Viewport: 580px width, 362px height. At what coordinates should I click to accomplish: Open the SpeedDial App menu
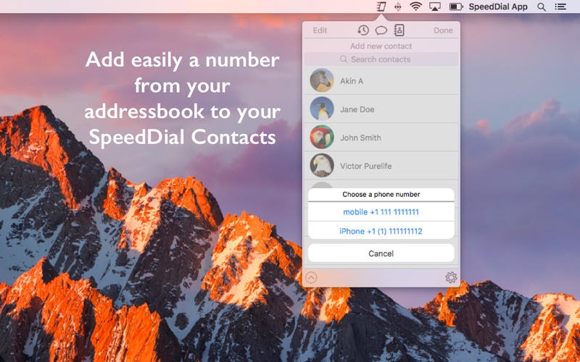498,7
